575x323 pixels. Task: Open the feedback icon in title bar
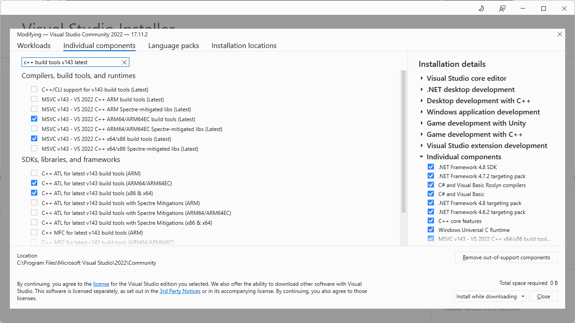click(x=502, y=9)
